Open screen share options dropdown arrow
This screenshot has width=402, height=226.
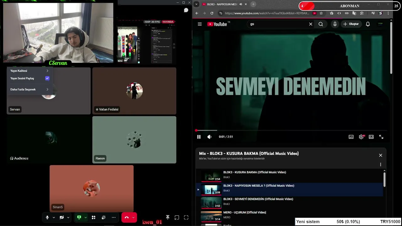pos(85,217)
